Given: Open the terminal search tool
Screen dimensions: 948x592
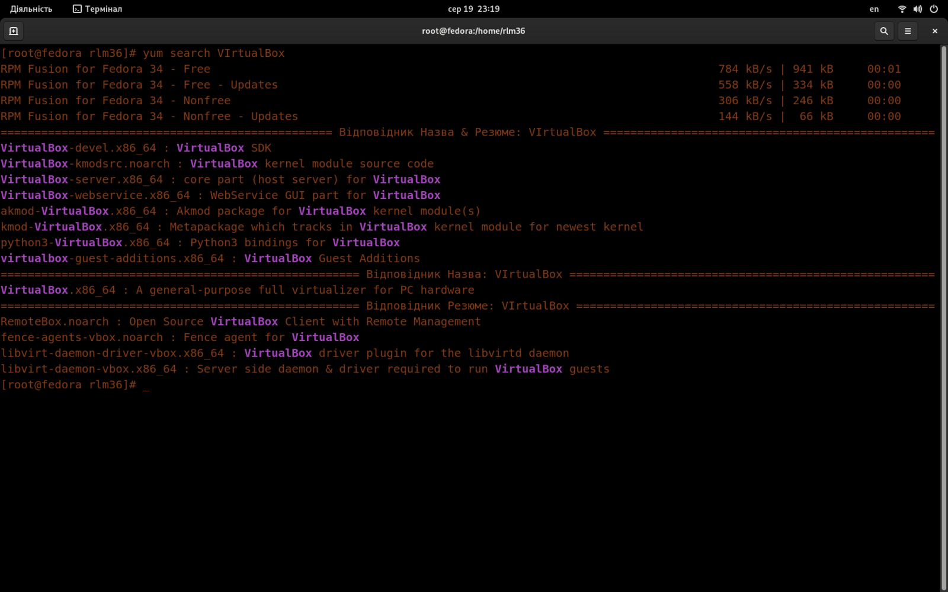Looking at the screenshot, I should click(x=884, y=31).
